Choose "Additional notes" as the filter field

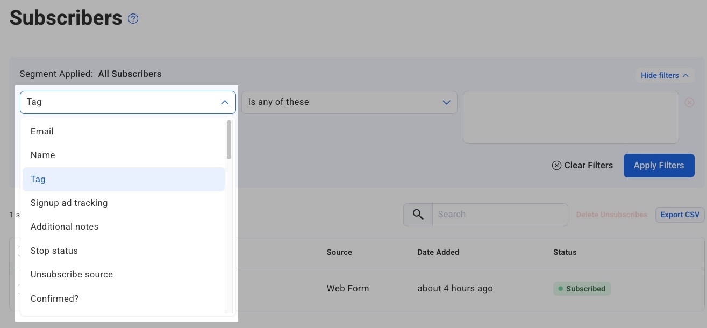pyautogui.click(x=64, y=226)
